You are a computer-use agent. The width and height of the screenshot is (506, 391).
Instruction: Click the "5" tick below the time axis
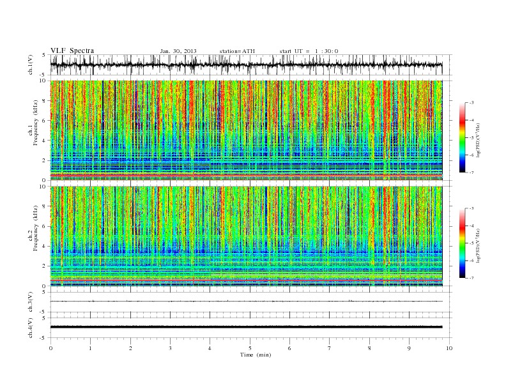(x=250, y=348)
